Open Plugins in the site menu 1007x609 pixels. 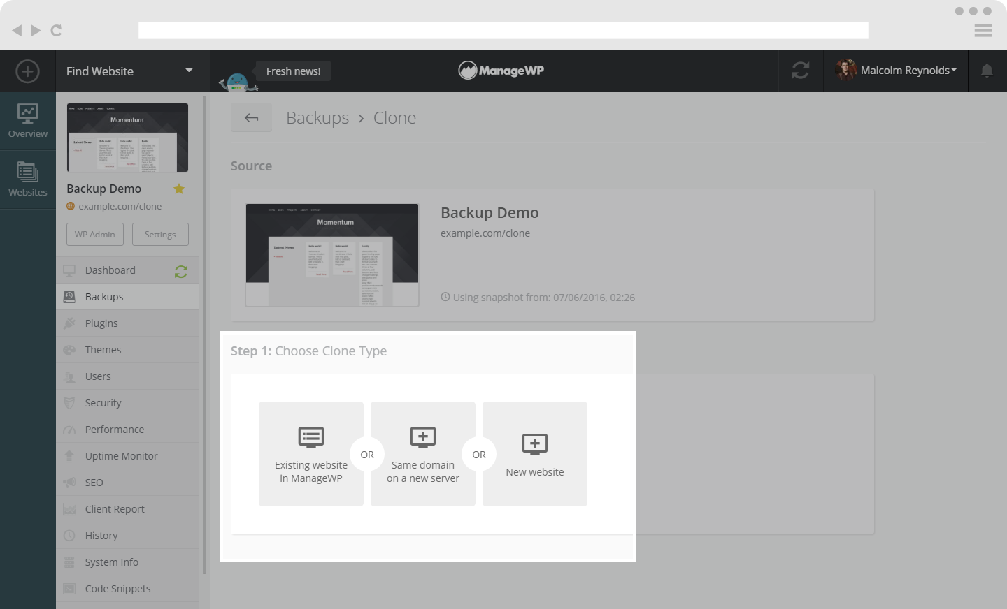[127, 323]
